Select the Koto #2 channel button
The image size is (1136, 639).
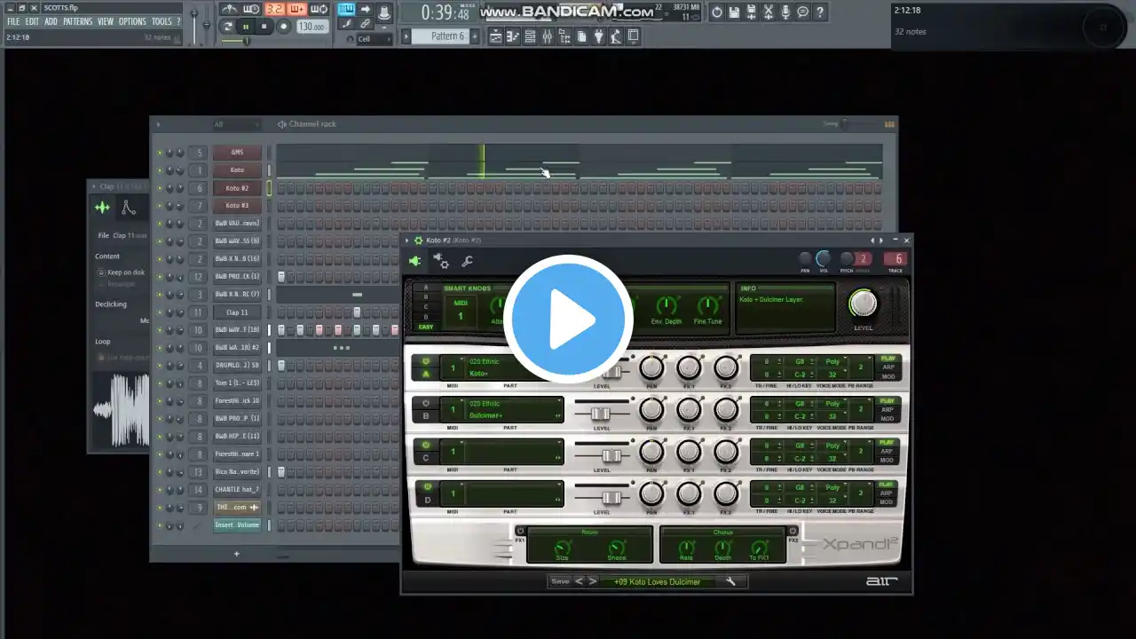[x=237, y=187]
